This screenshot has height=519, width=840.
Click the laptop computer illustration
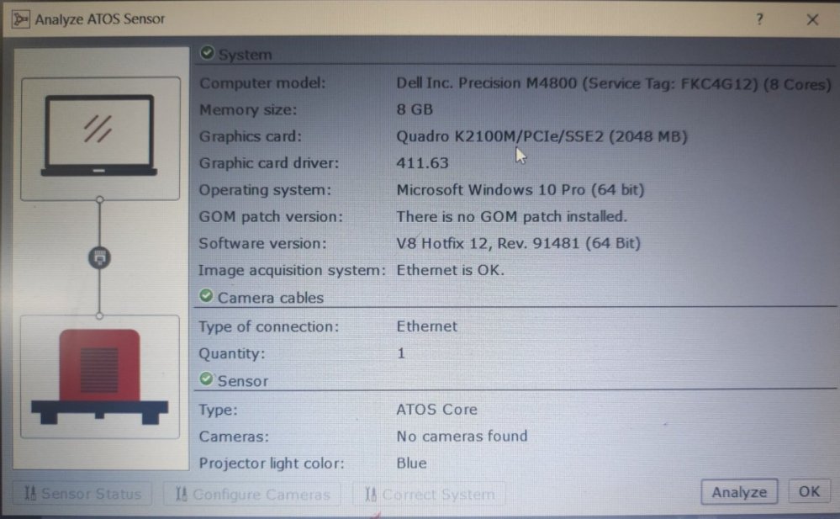coord(100,136)
